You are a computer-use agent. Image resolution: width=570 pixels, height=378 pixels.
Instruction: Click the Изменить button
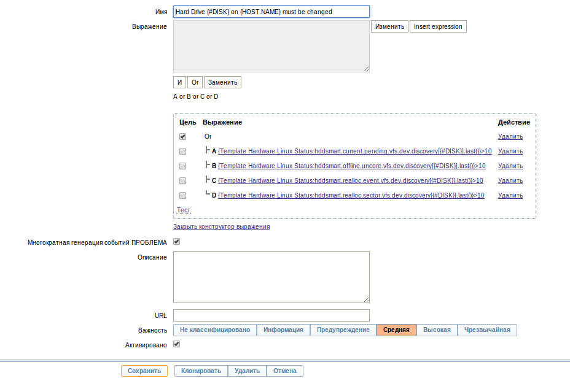[389, 26]
